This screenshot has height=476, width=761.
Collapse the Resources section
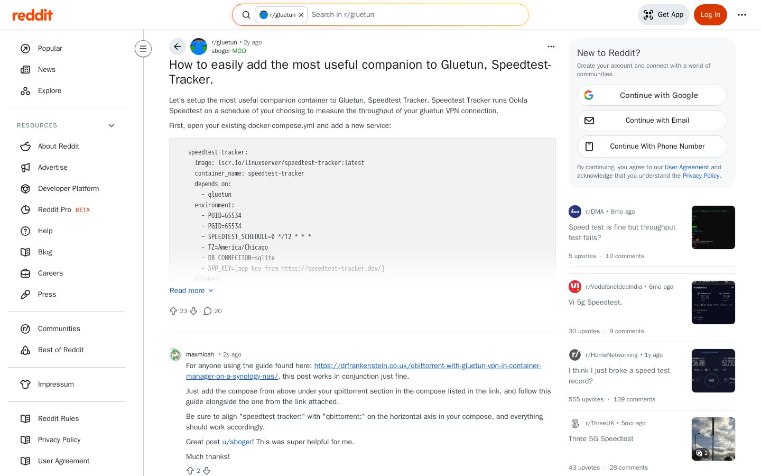[x=112, y=125]
